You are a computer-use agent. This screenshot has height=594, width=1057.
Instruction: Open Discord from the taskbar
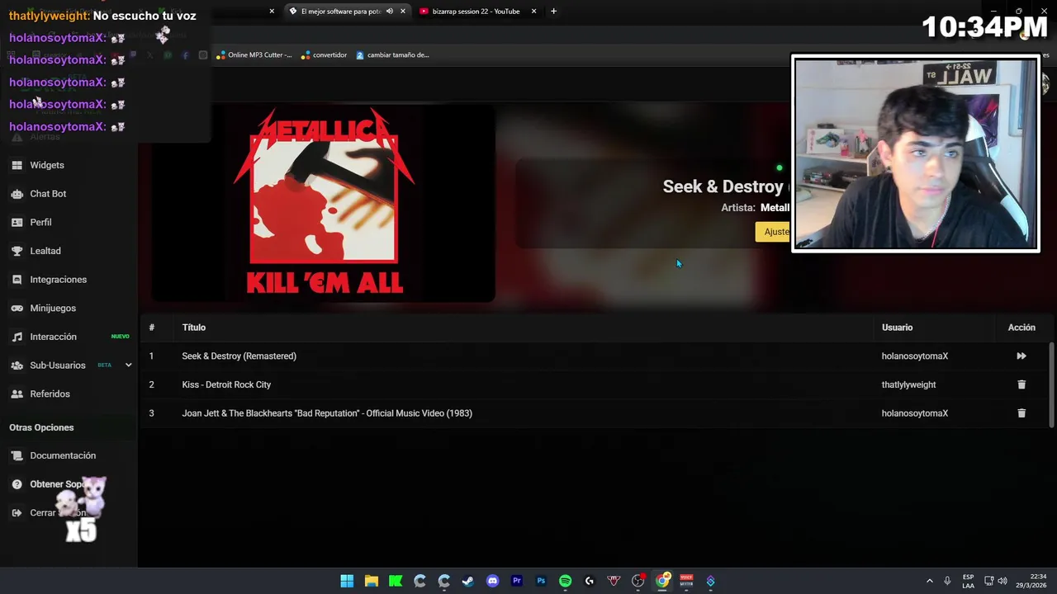pyautogui.click(x=493, y=581)
